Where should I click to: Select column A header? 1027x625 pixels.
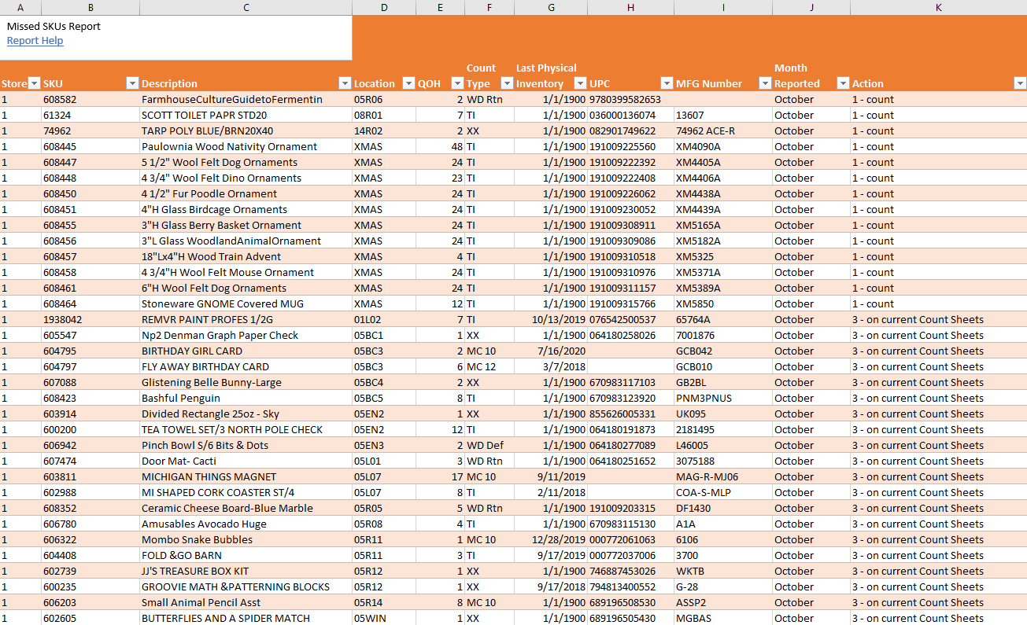(20, 7)
